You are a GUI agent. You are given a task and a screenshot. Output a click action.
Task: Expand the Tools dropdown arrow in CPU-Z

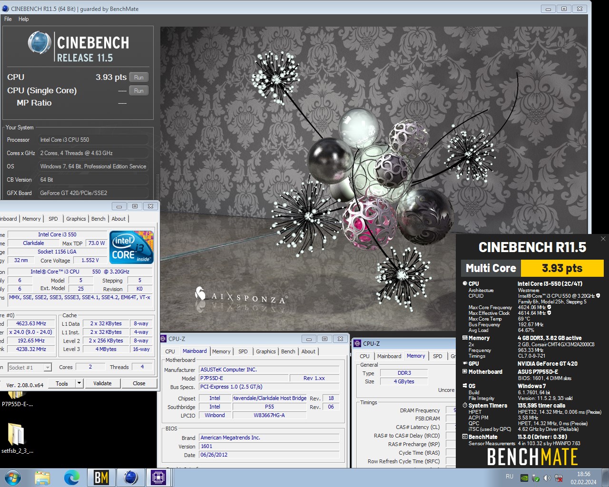(x=79, y=383)
